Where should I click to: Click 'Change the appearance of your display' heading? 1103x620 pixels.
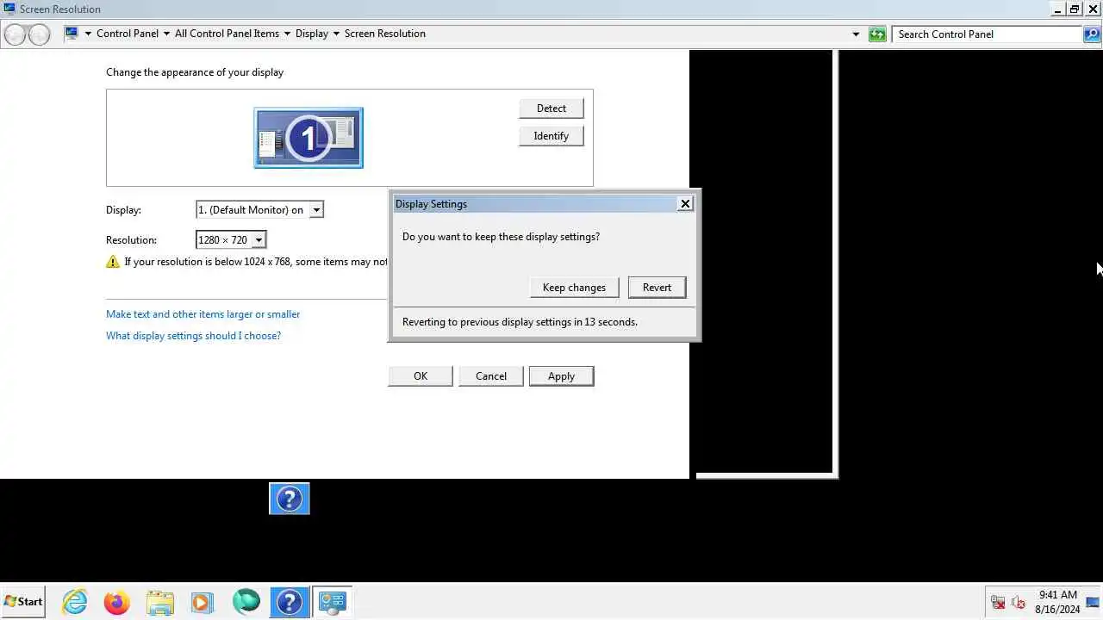(195, 72)
